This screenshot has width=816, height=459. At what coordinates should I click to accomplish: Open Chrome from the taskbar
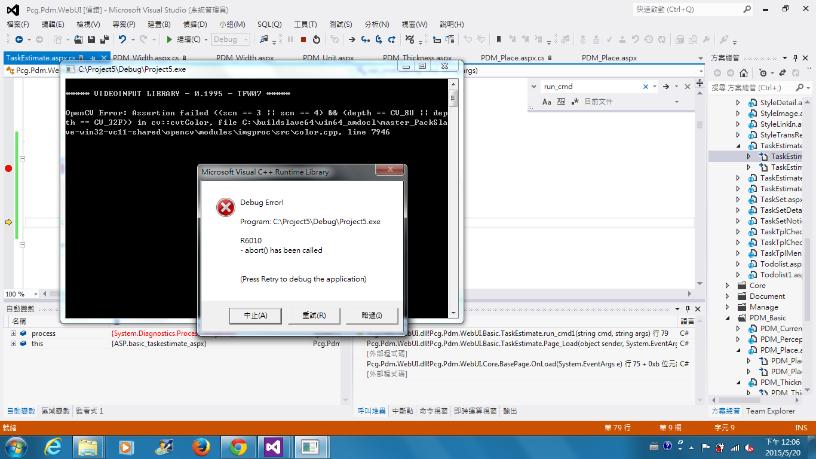[238, 446]
